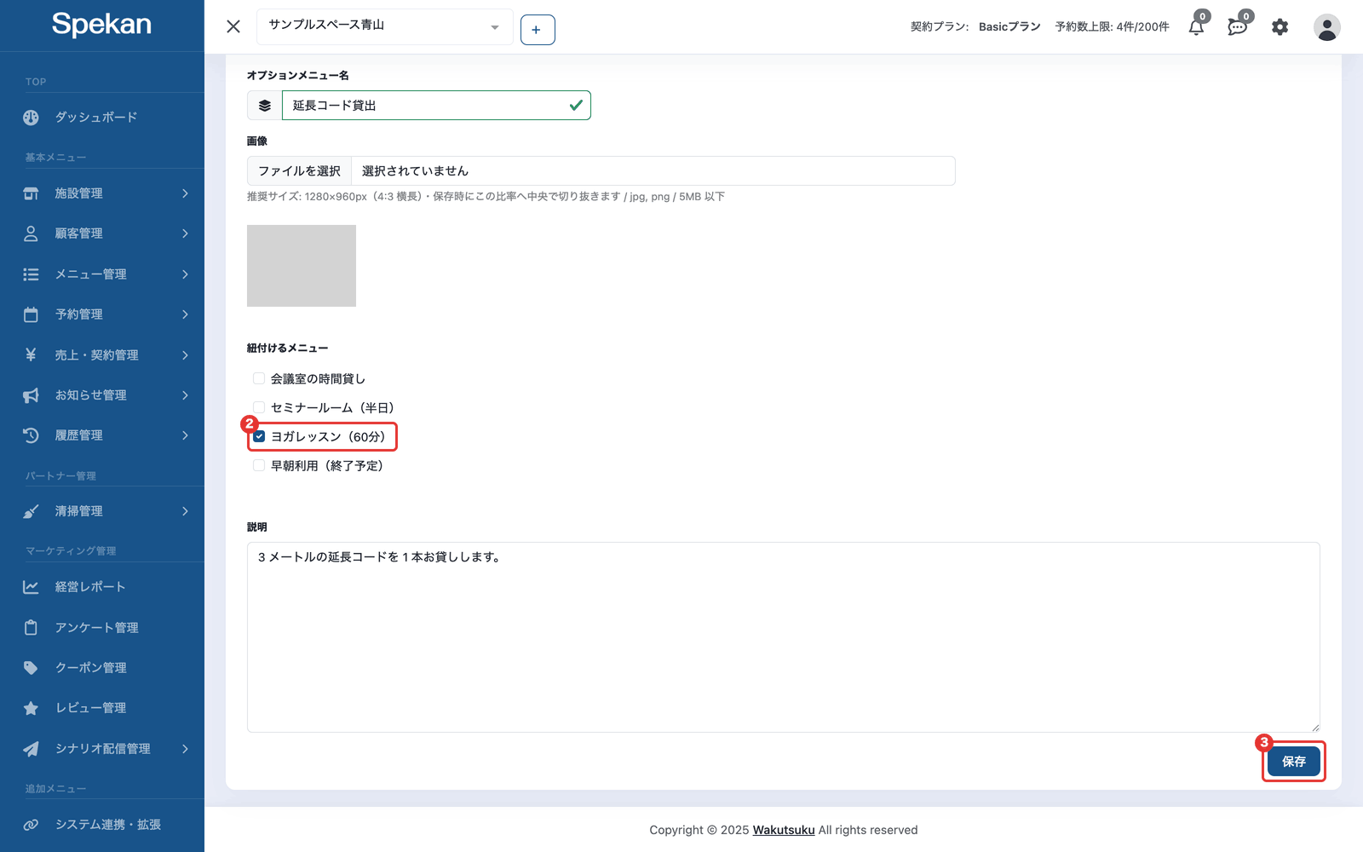This screenshot has width=1363, height=852.
Task: Click the announcements megaphone icon
Action: tap(31, 395)
